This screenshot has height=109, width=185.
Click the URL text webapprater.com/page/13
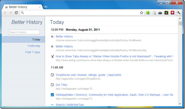pos(74,99)
